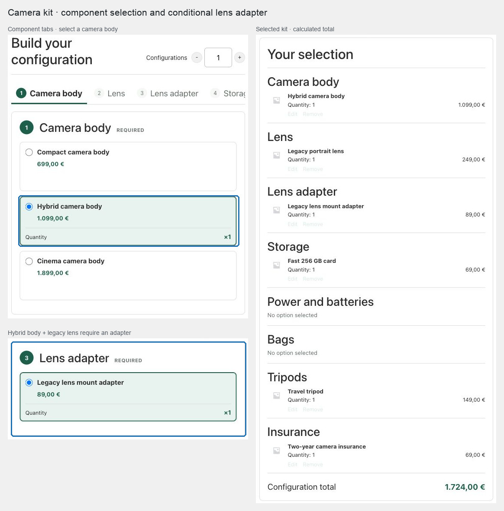The width and height of the screenshot is (504, 511).
Task: Click the Fast 256 GB card image icon
Action: [x=277, y=265]
